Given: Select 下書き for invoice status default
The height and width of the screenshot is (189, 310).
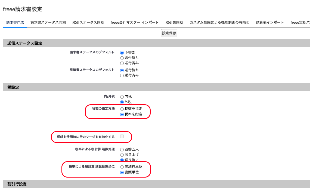Looking at the screenshot, I should point(122,53).
